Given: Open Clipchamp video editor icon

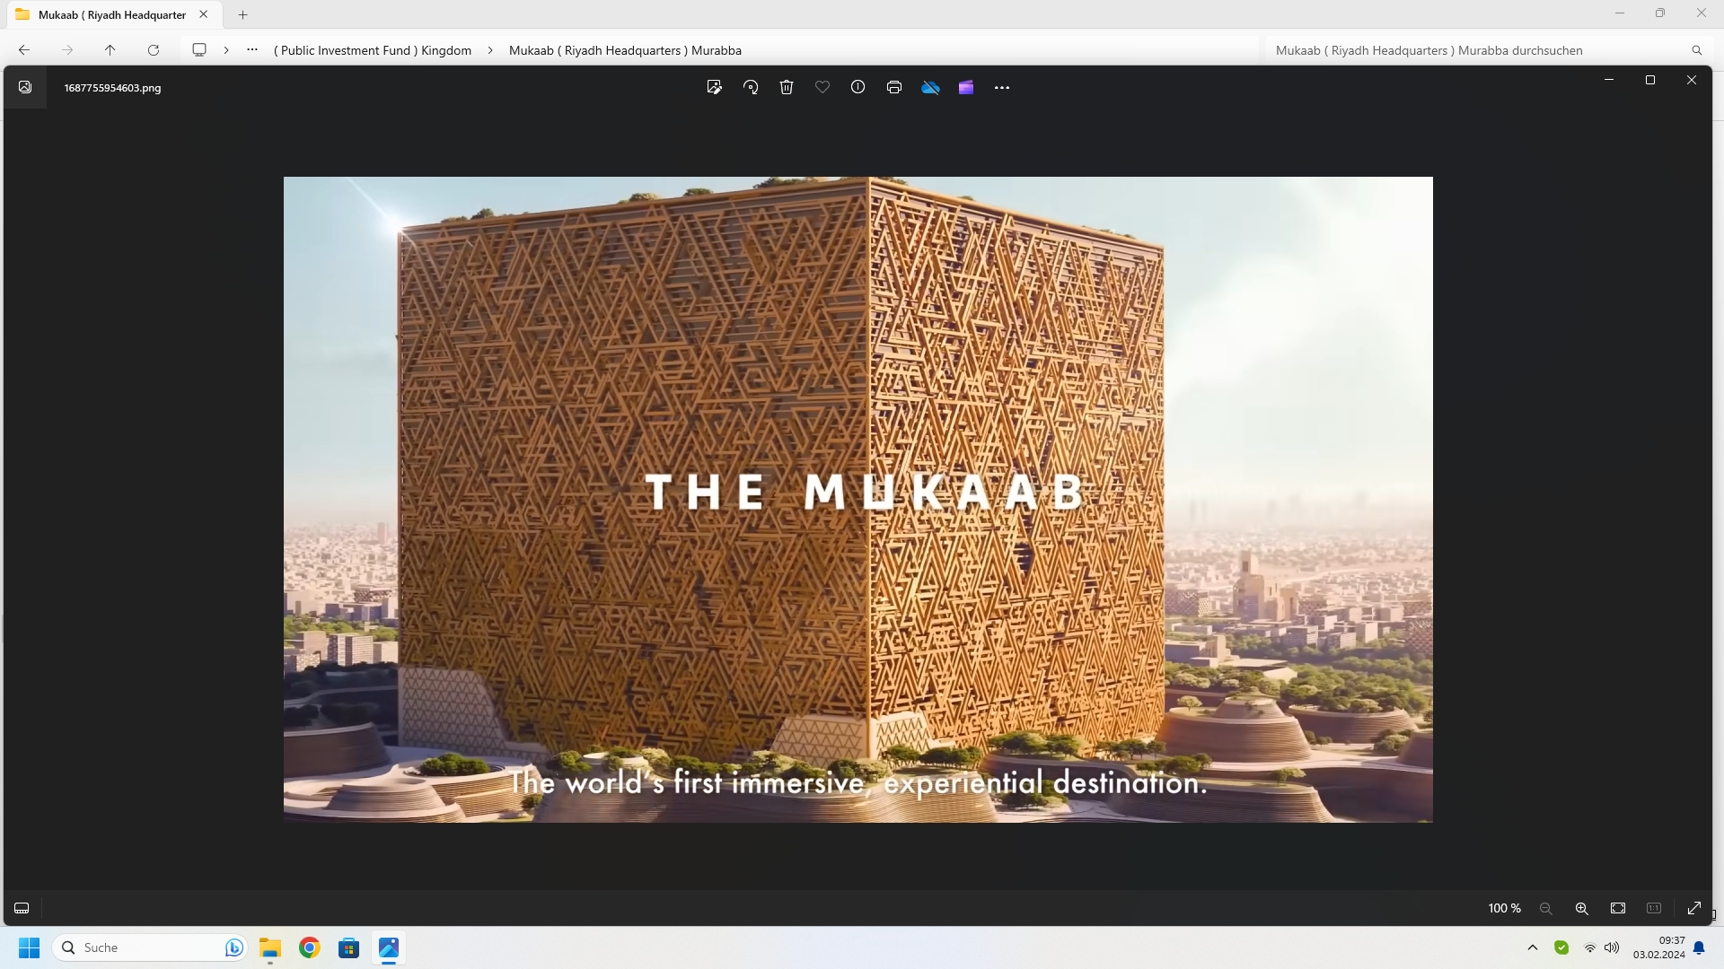Looking at the screenshot, I should [966, 87].
